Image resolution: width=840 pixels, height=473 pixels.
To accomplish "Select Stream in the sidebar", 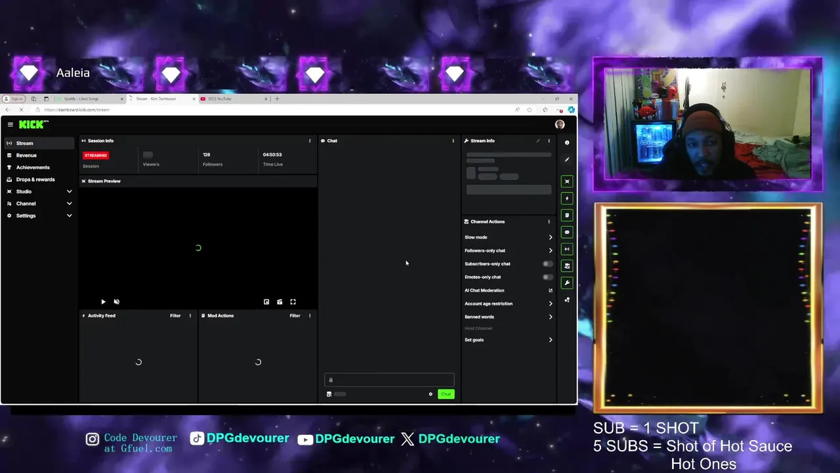I will pyautogui.click(x=39, y=143).
